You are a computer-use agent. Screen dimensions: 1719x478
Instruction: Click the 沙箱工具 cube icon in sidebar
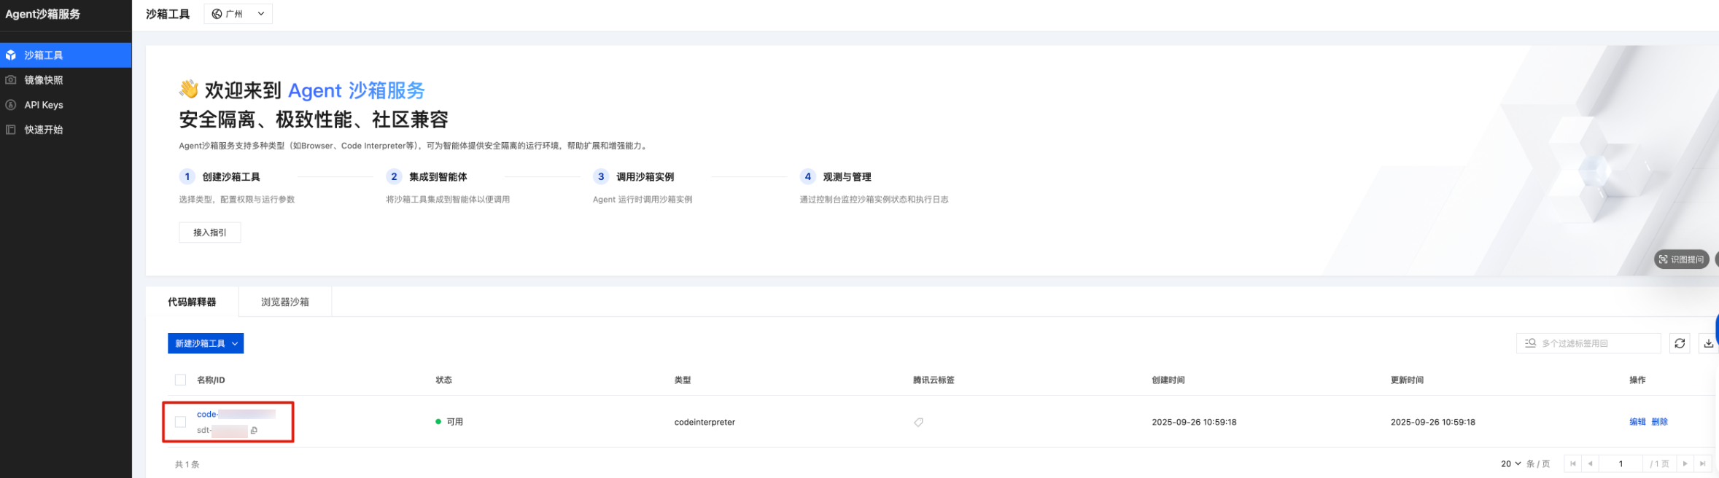coord(11,55)
